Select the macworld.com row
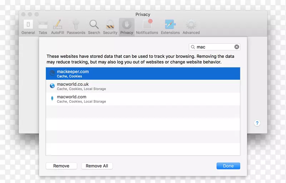The height and width of the screenshot is (183, 286). [143, 99]
